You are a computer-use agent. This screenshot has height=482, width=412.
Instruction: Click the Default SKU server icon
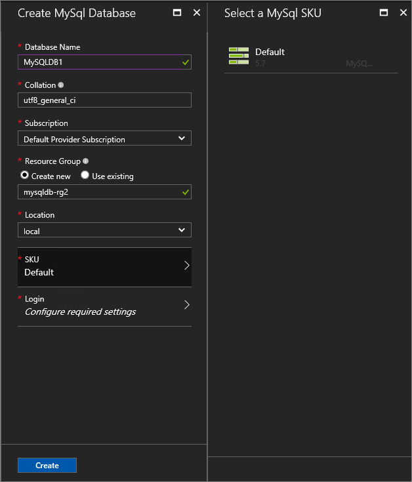point(239,56)
